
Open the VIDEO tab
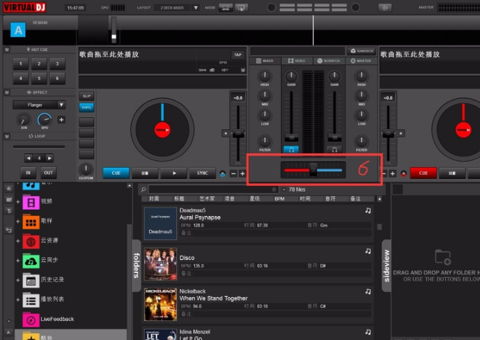pyautogui.click(x=297, y=61)
